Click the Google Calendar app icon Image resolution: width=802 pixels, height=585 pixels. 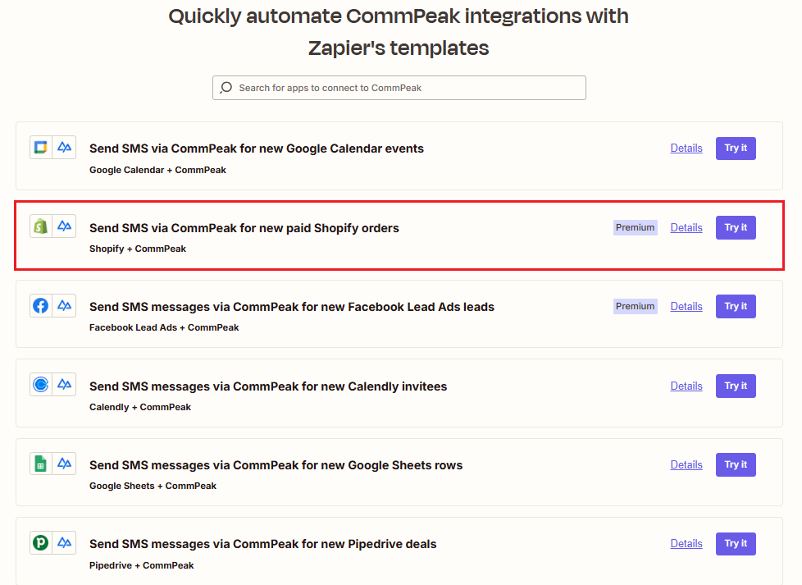[41, 148]
